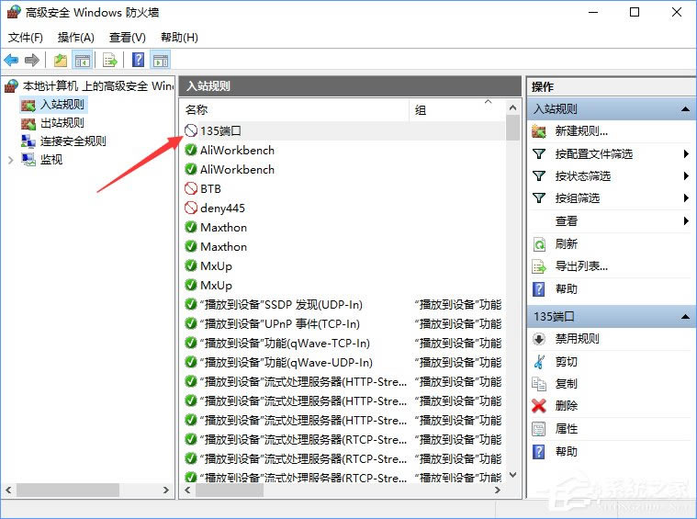Screen dimensions: 697x519
Task: Click the rules list scroll-up arrow
Action: tap(512, 107)
